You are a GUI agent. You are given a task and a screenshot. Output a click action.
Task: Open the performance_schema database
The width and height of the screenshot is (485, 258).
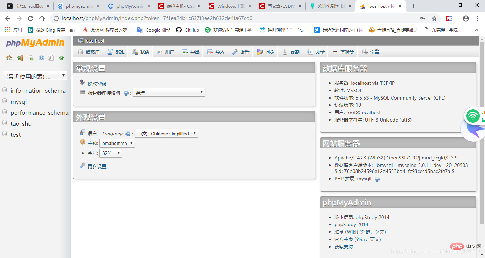coord(39,113)
